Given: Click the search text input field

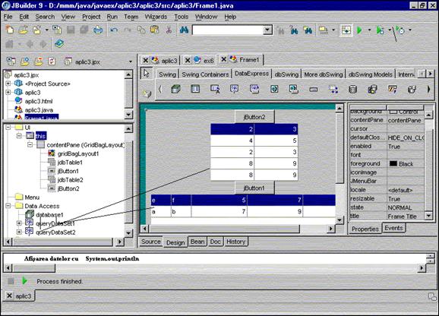Looking at the screenshot, I should coord(228,30).
